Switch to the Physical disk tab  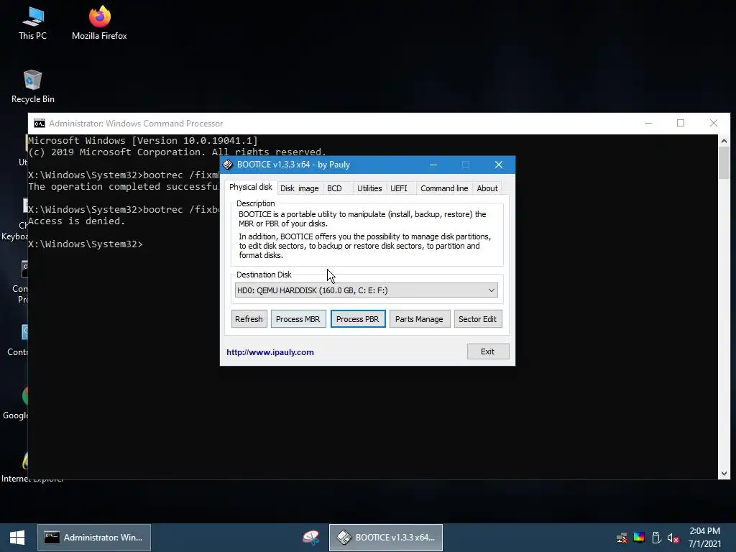pos(251,187)
